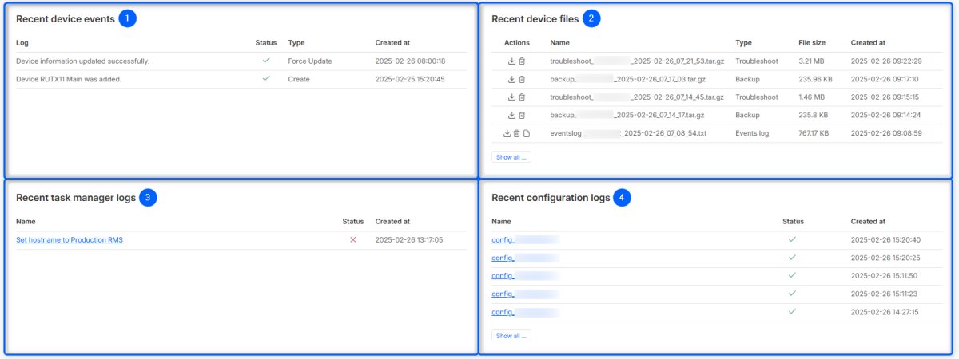The width and height of the screenshot is (959, 359).
Task: Delete backup file created at 09:17:10
Action: click(x=522, y=80)
